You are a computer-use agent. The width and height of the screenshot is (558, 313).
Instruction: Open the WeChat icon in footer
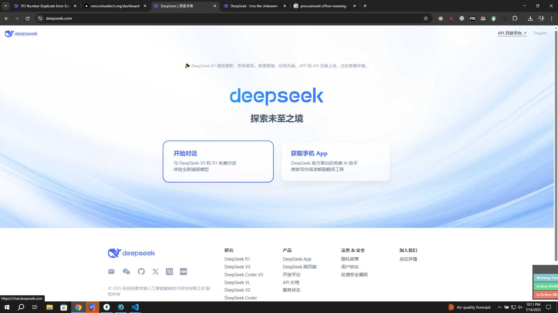(126, 272)
